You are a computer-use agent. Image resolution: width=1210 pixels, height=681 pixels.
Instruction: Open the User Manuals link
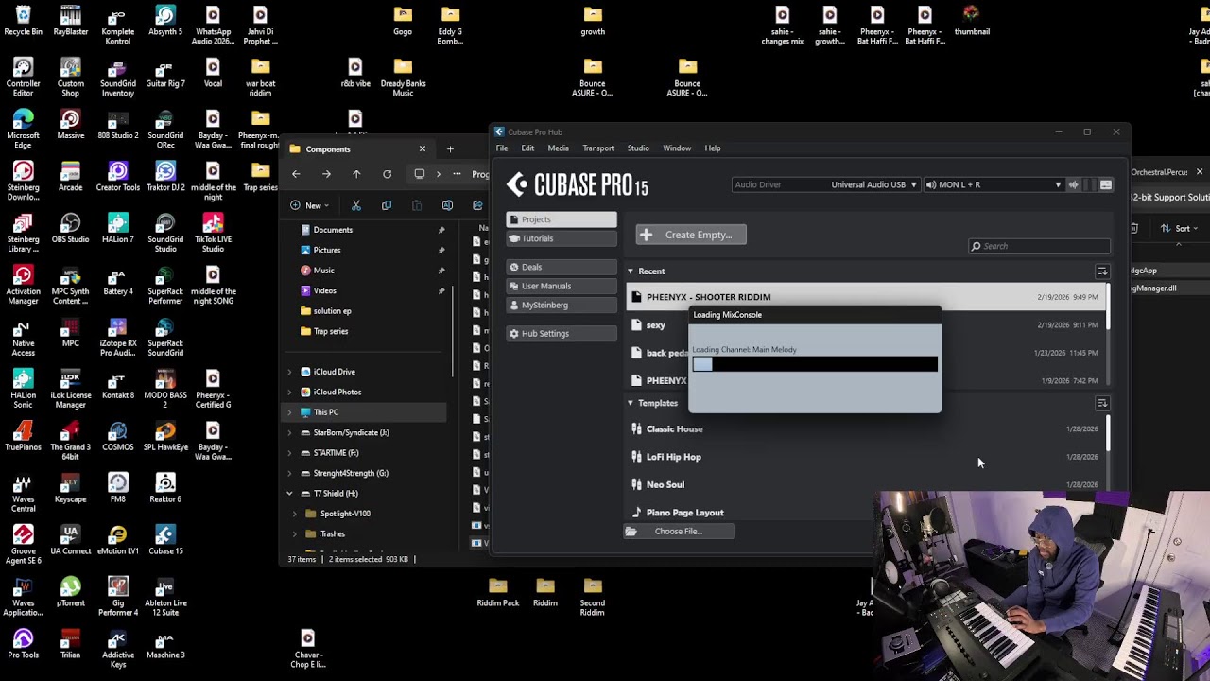(562, 286)
